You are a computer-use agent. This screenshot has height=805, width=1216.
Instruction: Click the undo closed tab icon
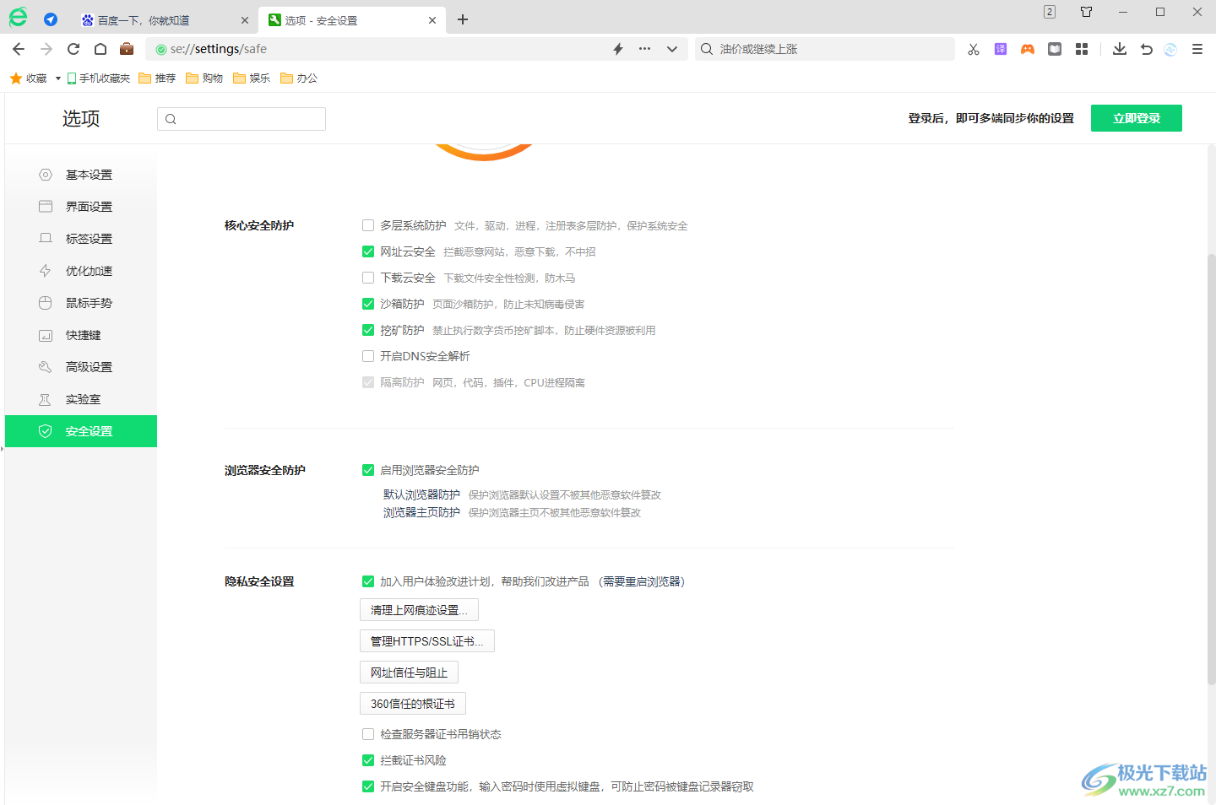1147,49
